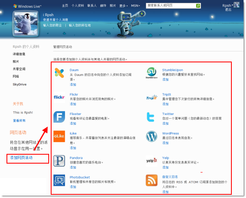Open 个人资料 in top navigation
Screen dimensions: 246x198
point(78,6)
